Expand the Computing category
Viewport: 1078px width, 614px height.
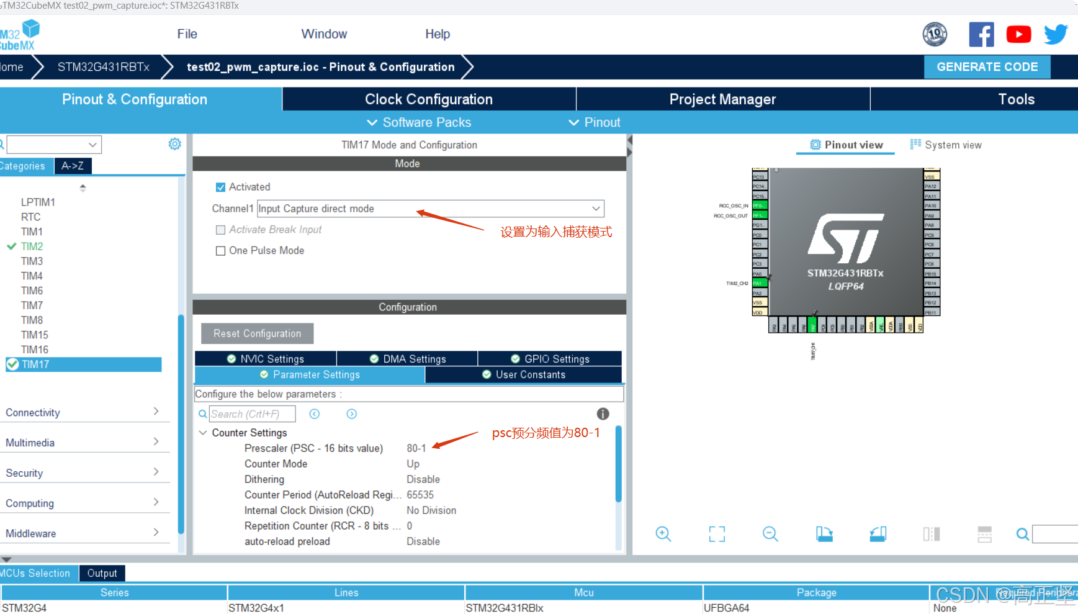[x=84, y=503]
